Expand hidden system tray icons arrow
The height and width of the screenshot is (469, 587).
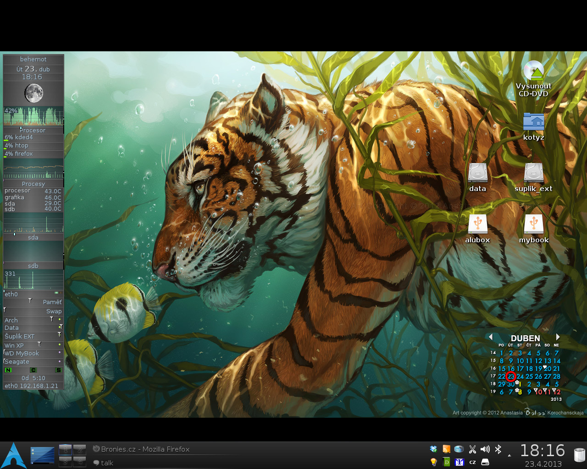(x=509, y=456)
